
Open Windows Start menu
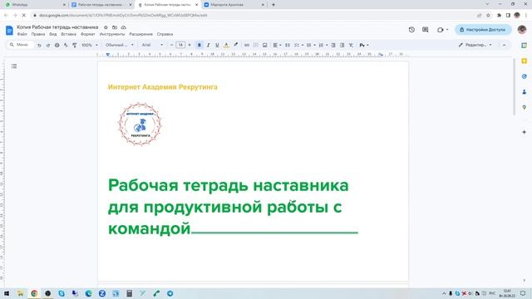[x=7, y=293]
